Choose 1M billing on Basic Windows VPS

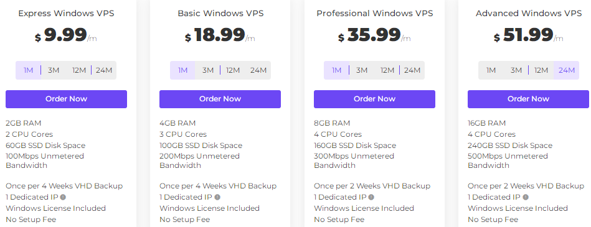click(x=183, y=70)
